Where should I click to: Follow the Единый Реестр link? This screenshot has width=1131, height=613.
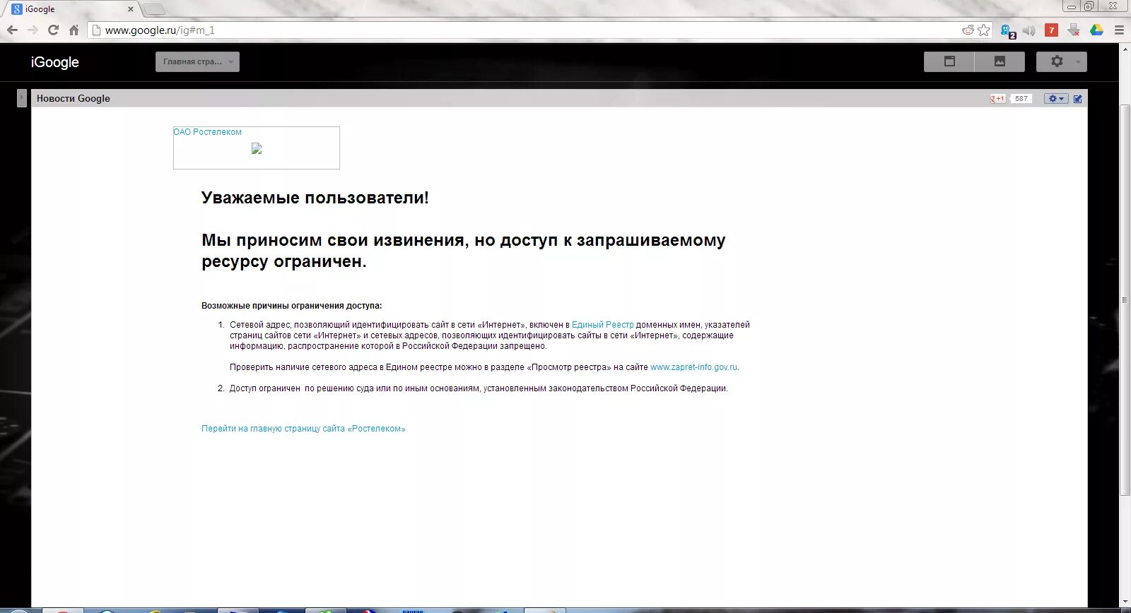(x=603, y=325)
